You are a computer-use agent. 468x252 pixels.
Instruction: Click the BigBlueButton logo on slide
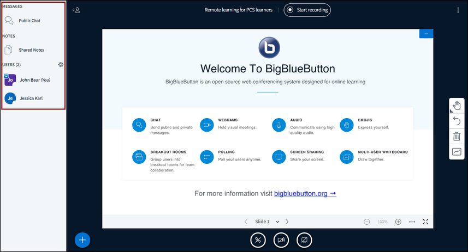coord(269,47)
